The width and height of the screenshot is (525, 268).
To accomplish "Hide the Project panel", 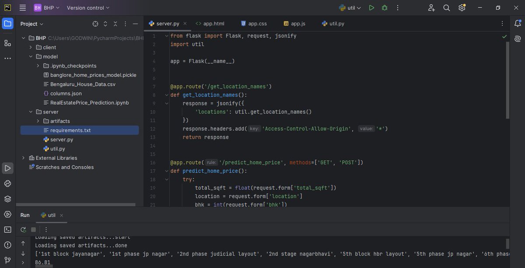I will pos(136,24).
